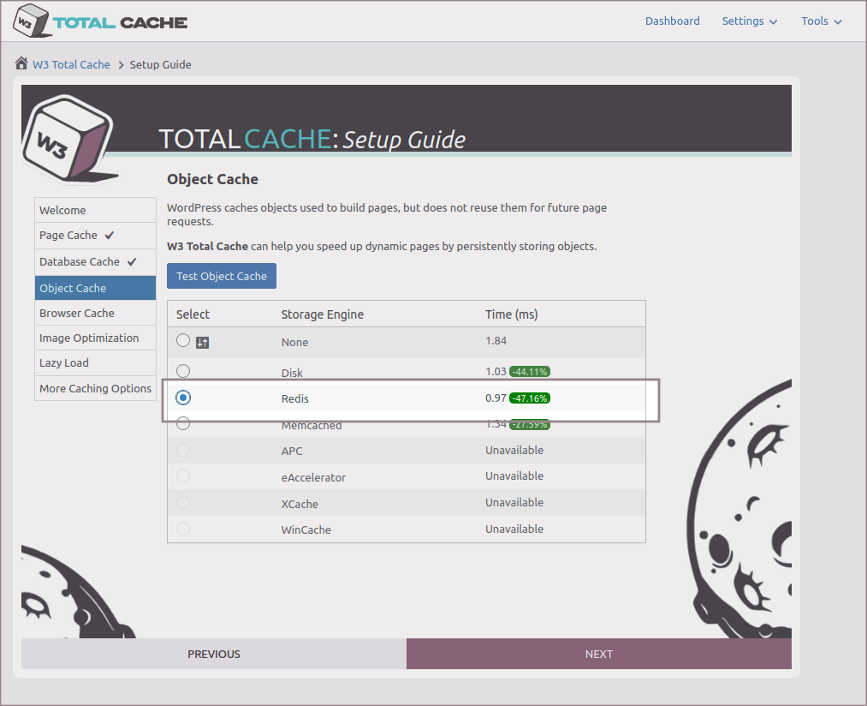Click the home icon in breadcrumb
This screenshot has width=867, height=706.
coord(21,64)
